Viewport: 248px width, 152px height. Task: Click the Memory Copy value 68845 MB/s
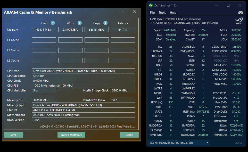(96, 30)
